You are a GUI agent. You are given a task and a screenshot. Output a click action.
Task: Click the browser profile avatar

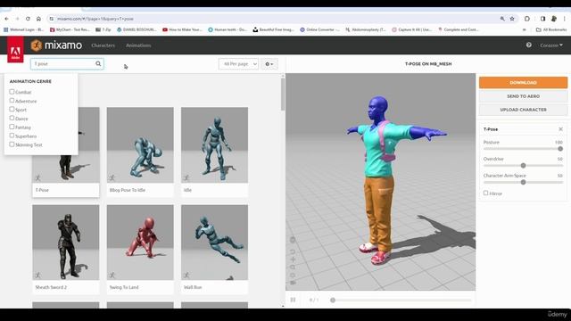tap(554, 19)
